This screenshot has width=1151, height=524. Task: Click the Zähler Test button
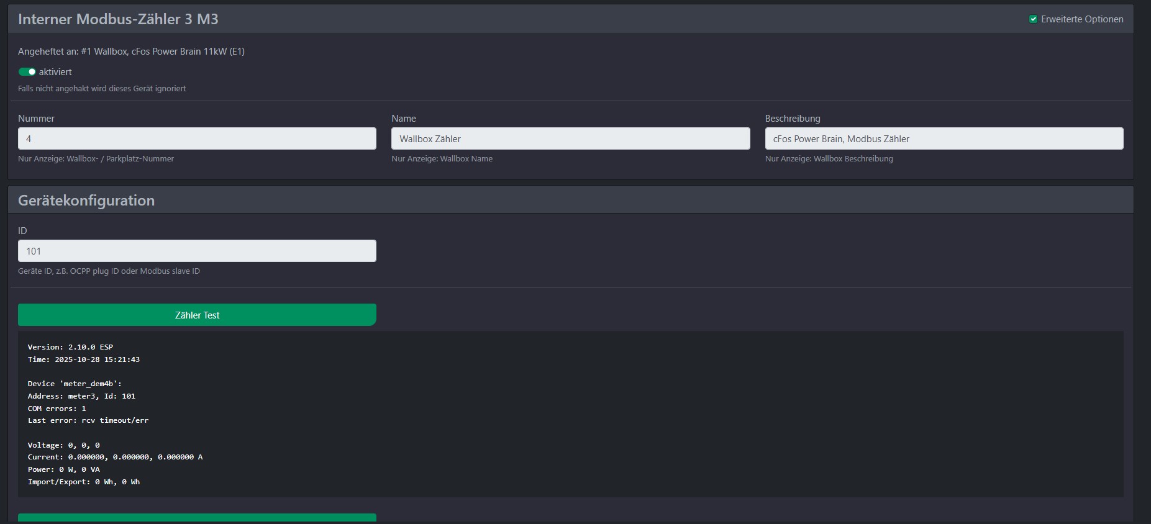point(197,315)
